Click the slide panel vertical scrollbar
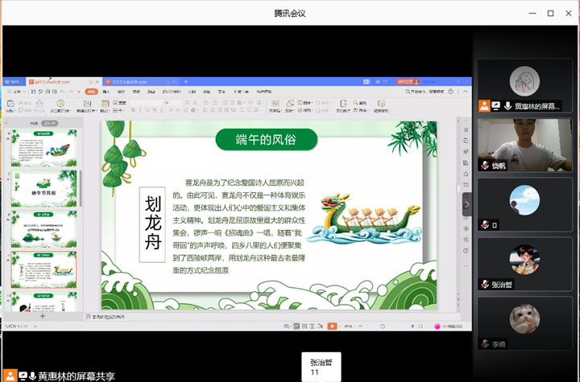Image resolution: width=580 pixels, height=382 pixels. [x=81, y=188]
